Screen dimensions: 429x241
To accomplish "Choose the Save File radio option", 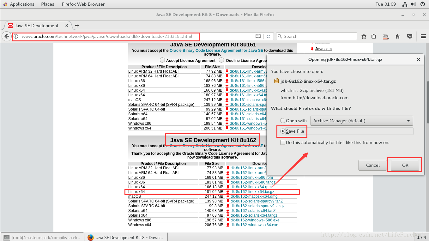I will click(283, 131).
